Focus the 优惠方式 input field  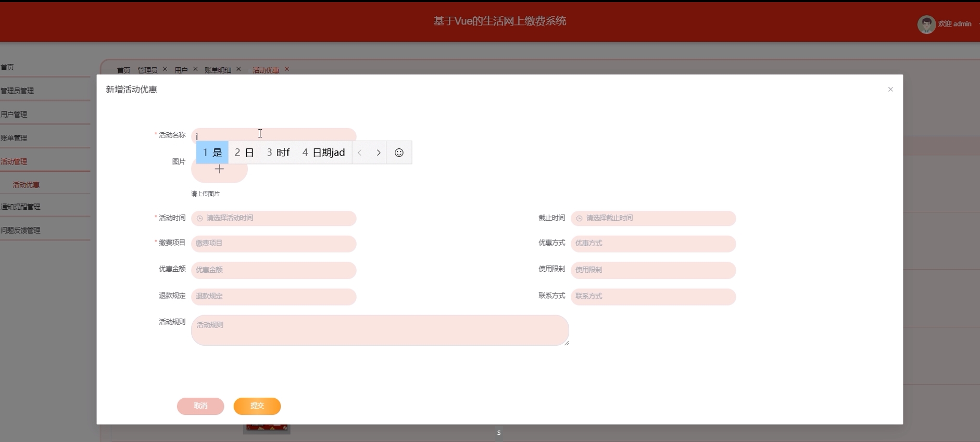point(653,243)
